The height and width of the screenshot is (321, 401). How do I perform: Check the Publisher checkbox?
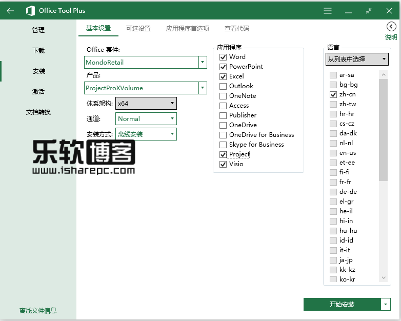(223, 115)
